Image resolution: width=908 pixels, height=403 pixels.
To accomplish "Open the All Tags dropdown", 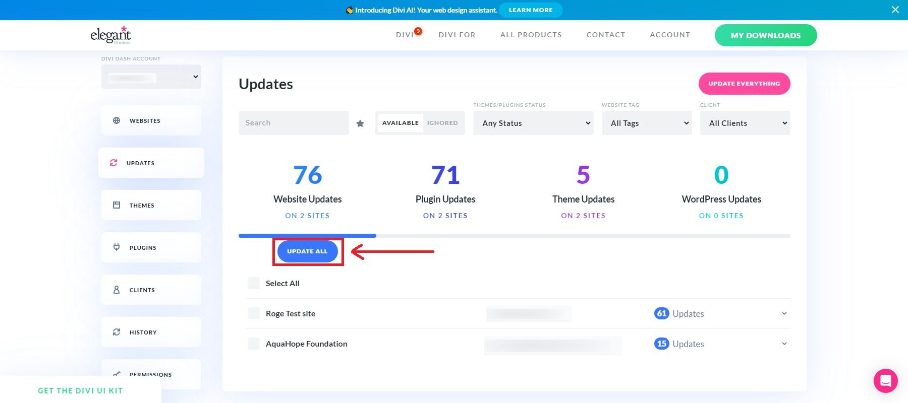I will click(647, 123).
